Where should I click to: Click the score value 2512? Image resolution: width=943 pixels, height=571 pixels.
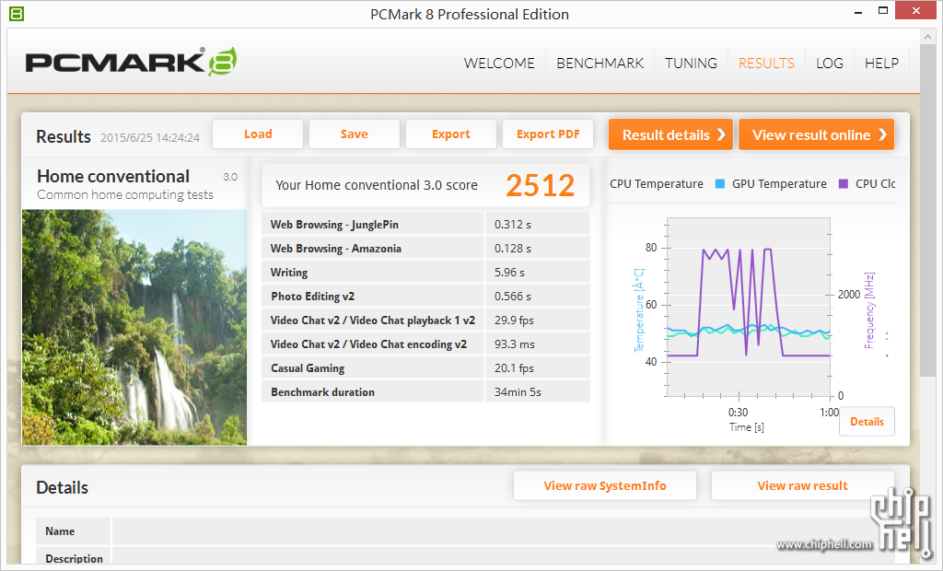pos(540,185)
